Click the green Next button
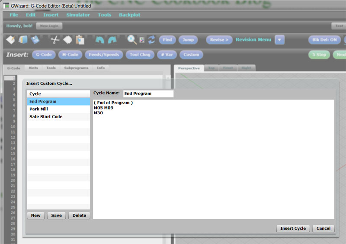346x244 pixels. 340,55
